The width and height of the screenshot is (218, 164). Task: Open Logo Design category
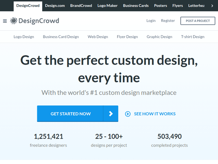pos(24,37)
